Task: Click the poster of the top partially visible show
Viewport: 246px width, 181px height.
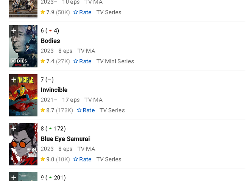Action: click(23, 9)
